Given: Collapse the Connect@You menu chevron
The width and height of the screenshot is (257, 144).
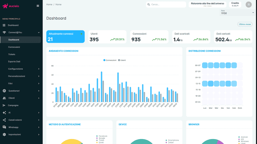Looking at the screenshot, I should point(39,32).
